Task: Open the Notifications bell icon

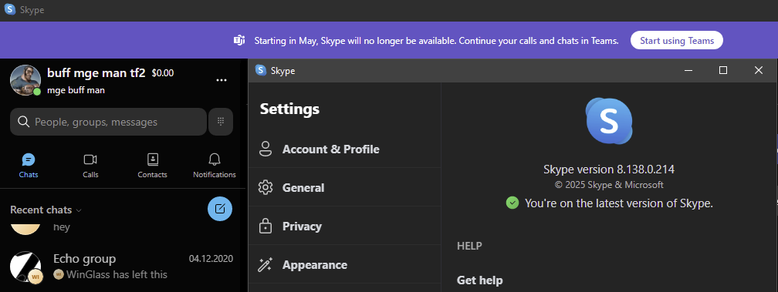Action: click(x=215, y=159)
